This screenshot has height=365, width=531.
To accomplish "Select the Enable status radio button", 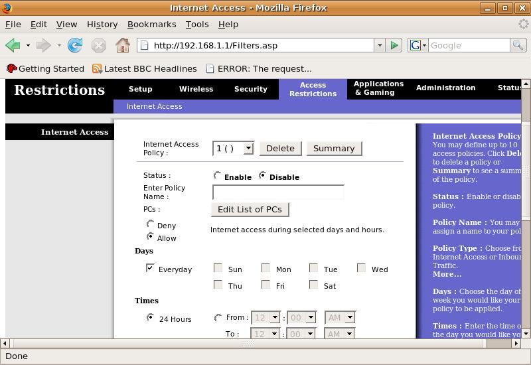I will pos(217,176).
